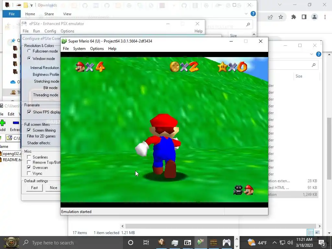Toggle Chrome side panel icon
This screenshot has width=332, height=249.
(x=304, y=17)
